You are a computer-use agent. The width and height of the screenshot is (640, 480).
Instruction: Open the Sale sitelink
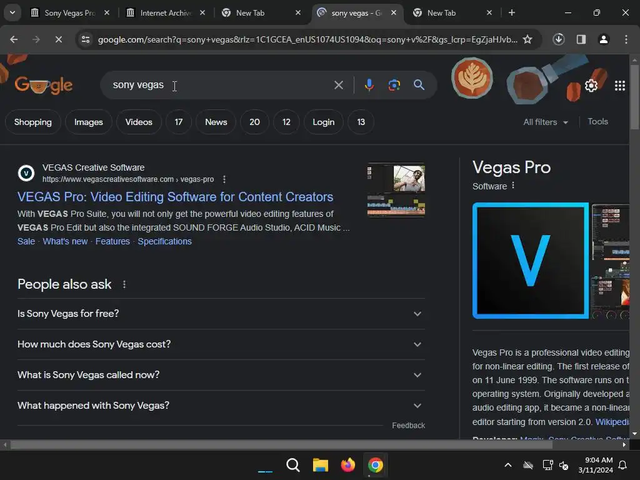point(26,241)
